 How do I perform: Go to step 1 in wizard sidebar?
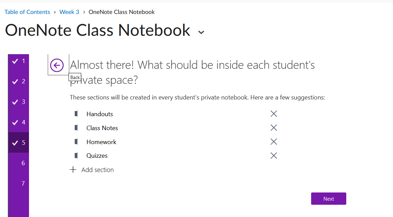[x=19, y=61]
